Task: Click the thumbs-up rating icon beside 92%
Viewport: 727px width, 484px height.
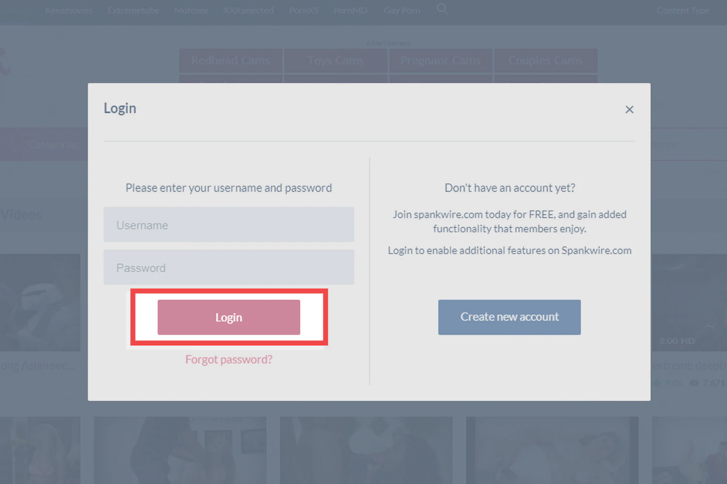Action: pyautogui.click(x=656, y=383)
